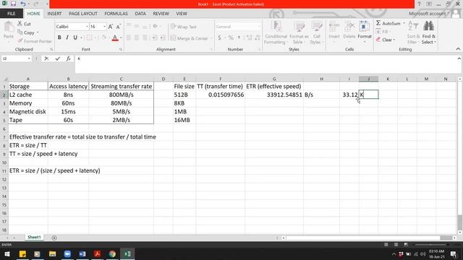The image size is (463, 260).
Task: Switch to the REVIEW tab
Action: click(161, 14)
